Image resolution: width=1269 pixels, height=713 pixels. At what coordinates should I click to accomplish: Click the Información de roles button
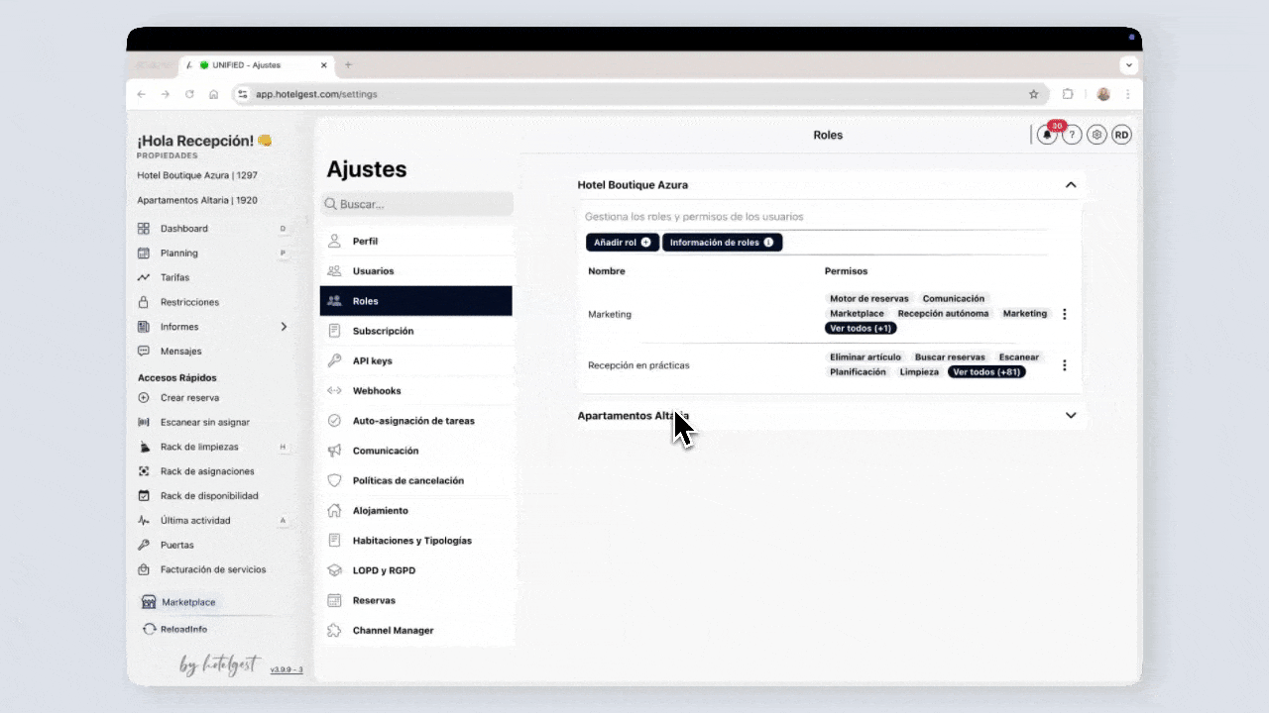[721, 243]
